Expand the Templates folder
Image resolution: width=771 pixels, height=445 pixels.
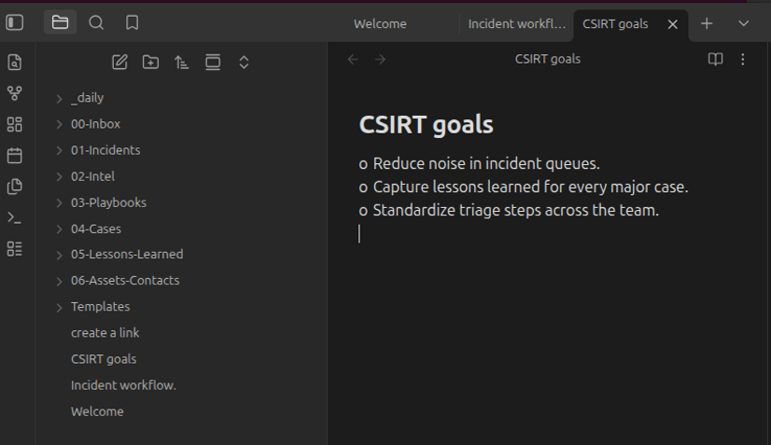coord(60,307)
